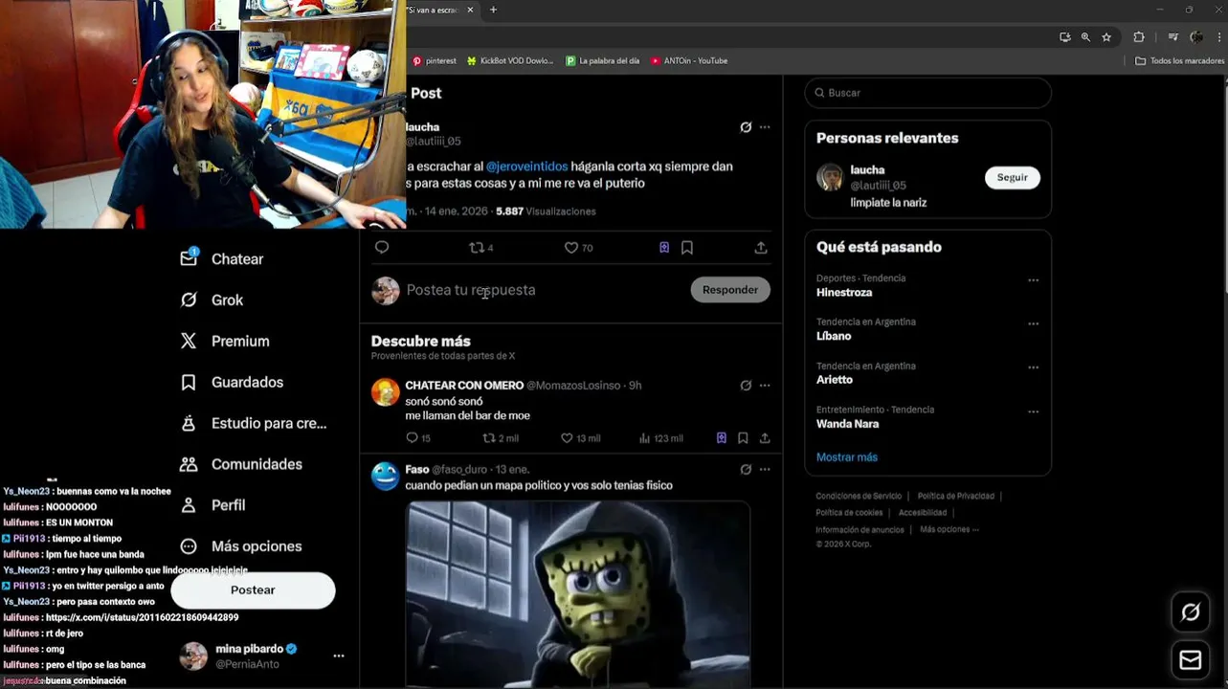Open Perfil in sidebar

[x=212, y=505]
